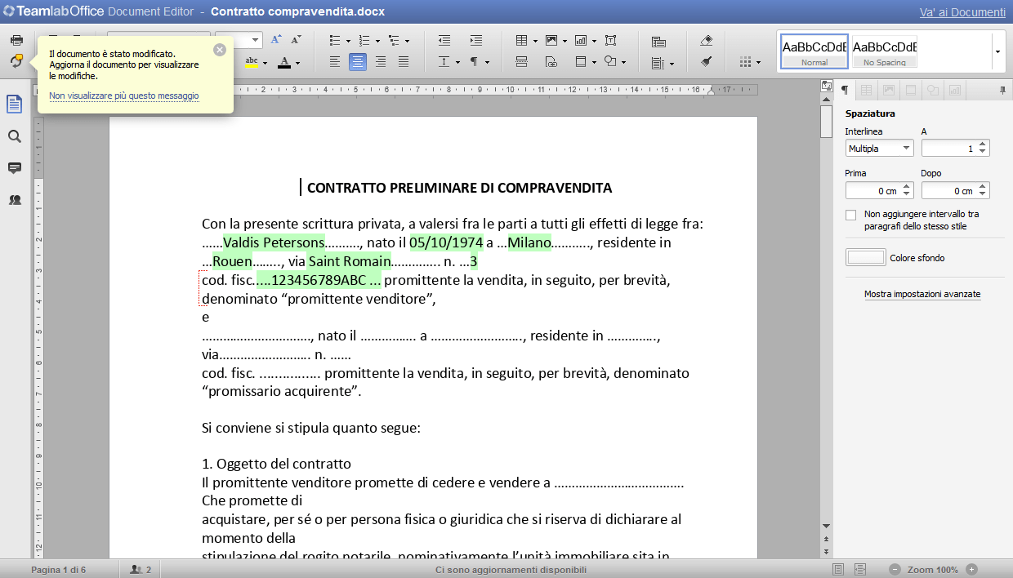This screenshot has height=578, width=1013.
Task: Select the No Spacing style thumbnail
Action: [885, 51]
